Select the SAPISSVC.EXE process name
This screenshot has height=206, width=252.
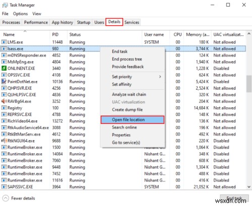(20, 187)
